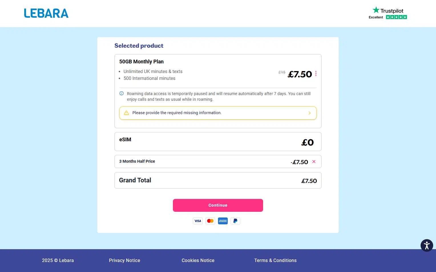Click the Trustpilot five-star rating
The image size is (436, 272).
pos(396,17)
